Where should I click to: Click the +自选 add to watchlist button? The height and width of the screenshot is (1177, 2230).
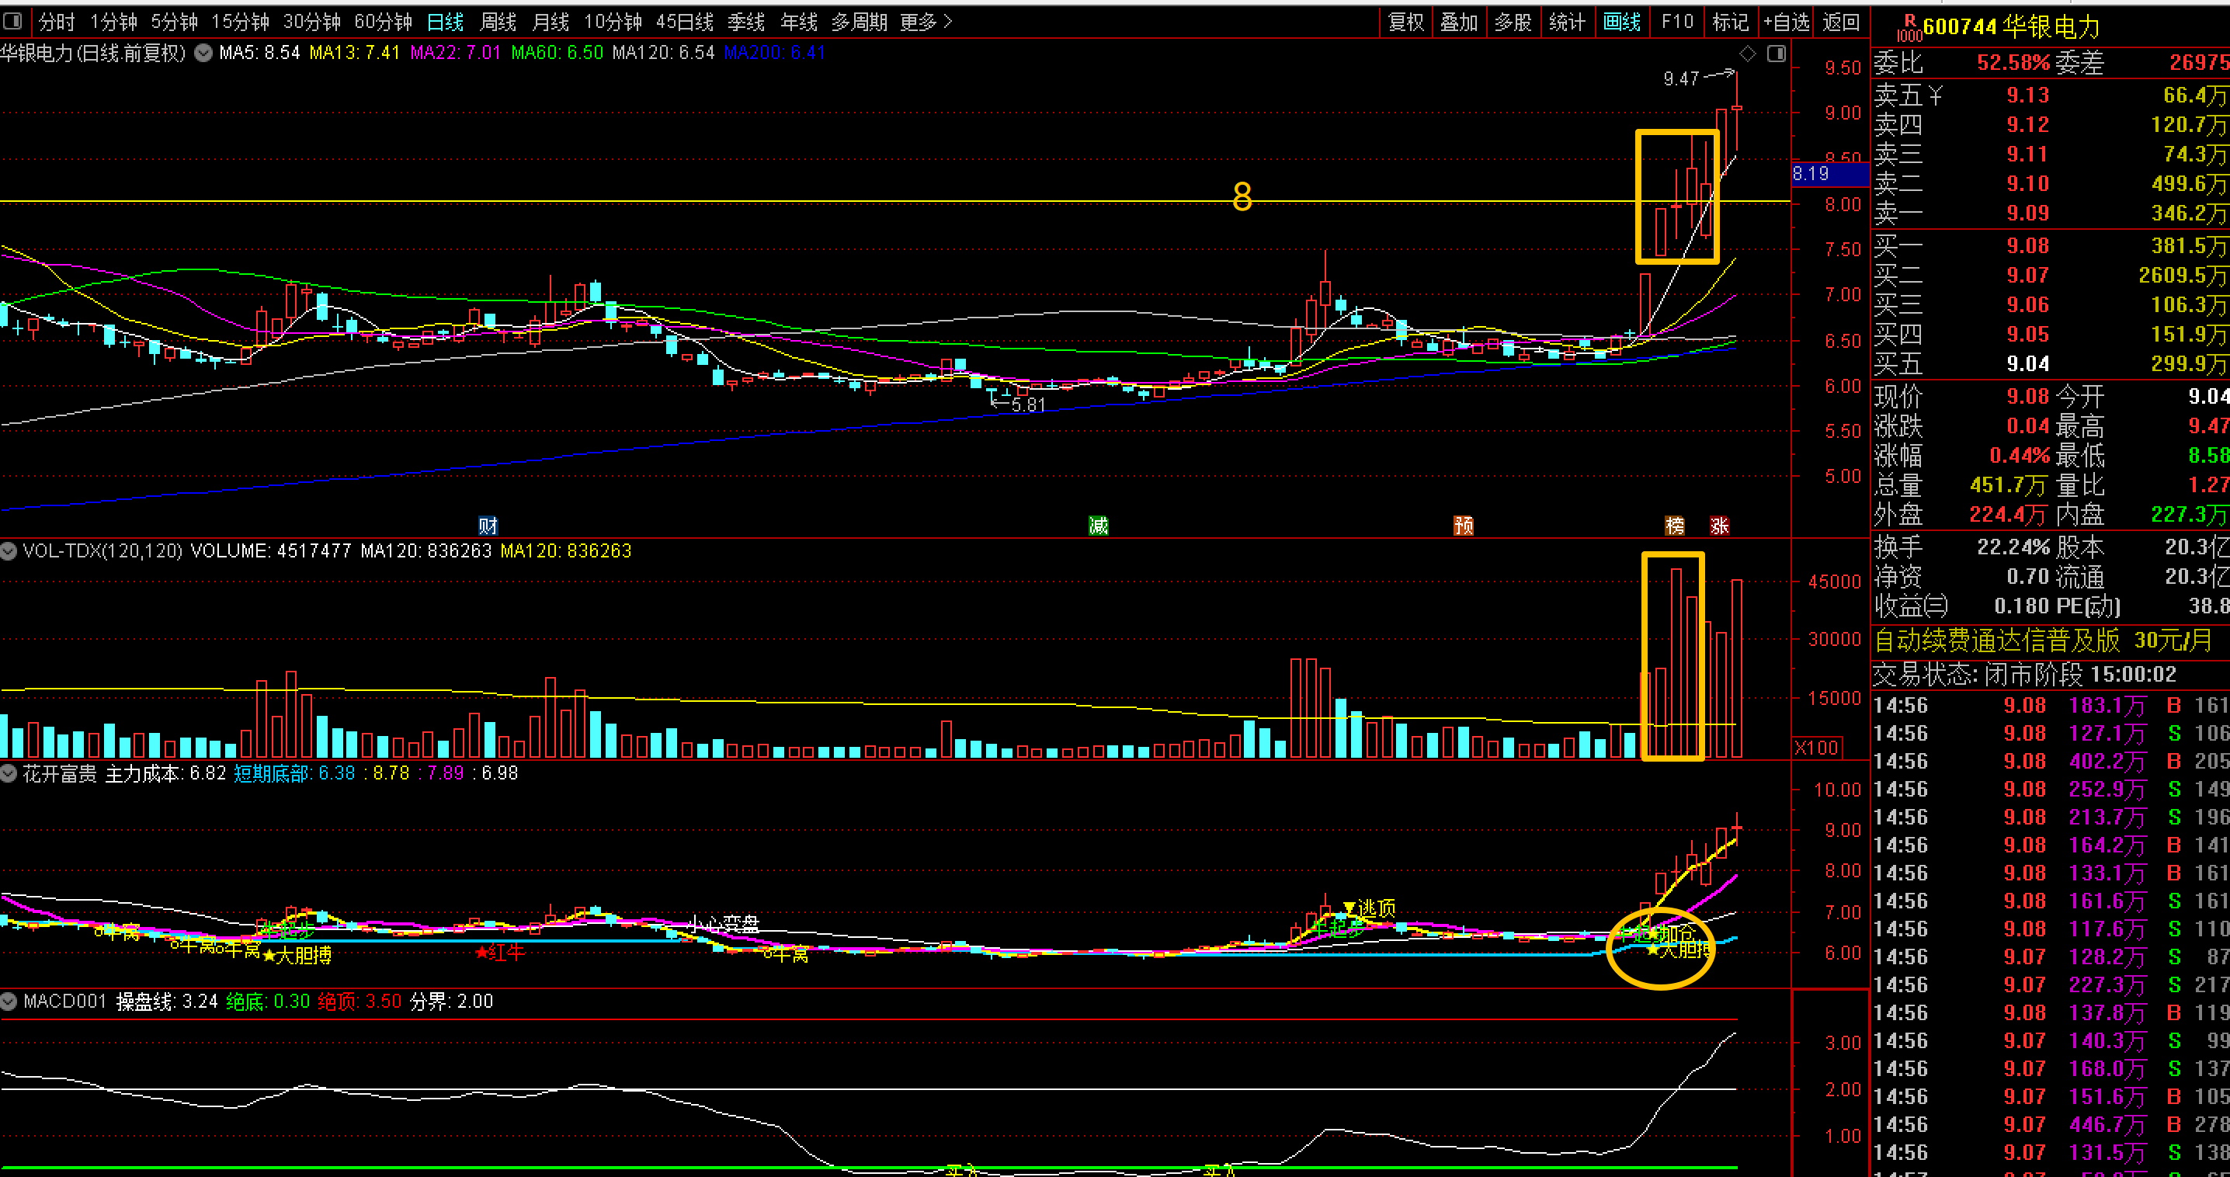tap(1785, 22)
